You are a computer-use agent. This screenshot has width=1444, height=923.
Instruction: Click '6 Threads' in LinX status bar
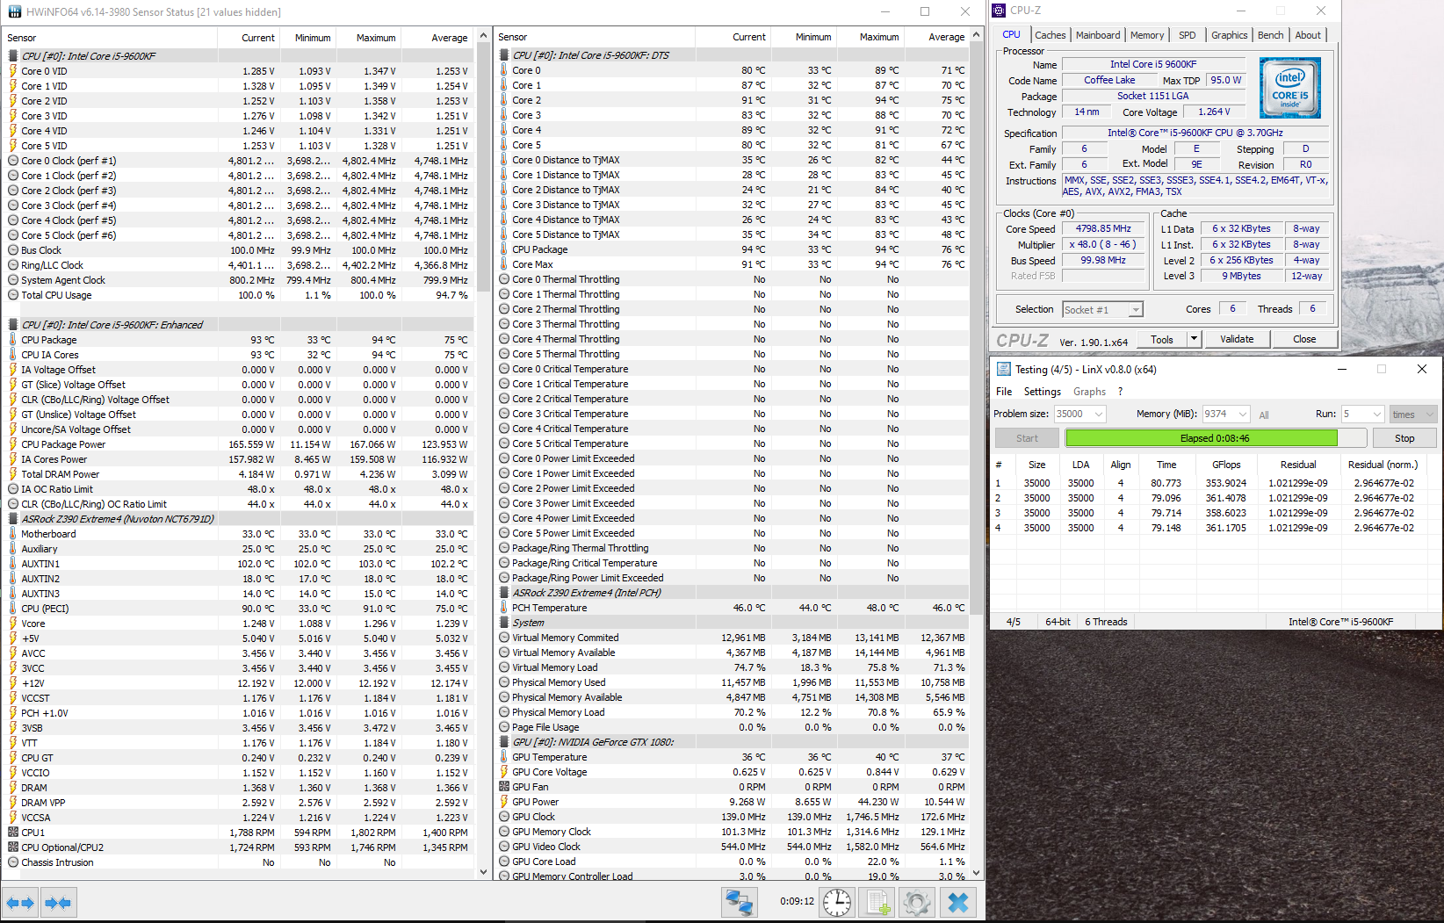[1106, 622]
